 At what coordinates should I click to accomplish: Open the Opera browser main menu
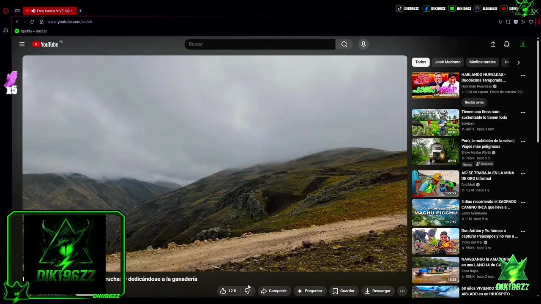pyautogui.click(x=6, y=11)
